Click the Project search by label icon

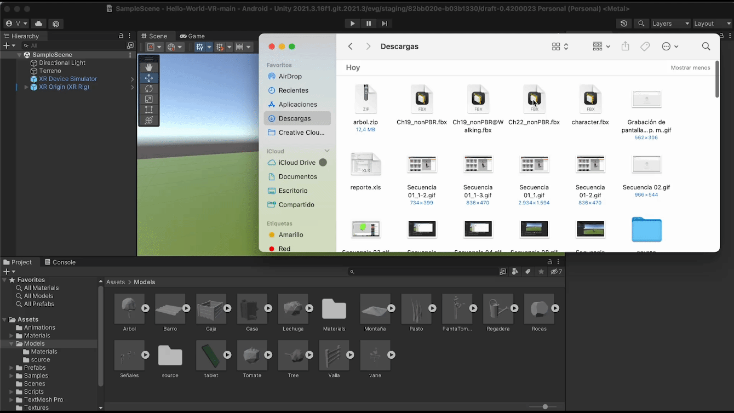(x=528, y=271)
